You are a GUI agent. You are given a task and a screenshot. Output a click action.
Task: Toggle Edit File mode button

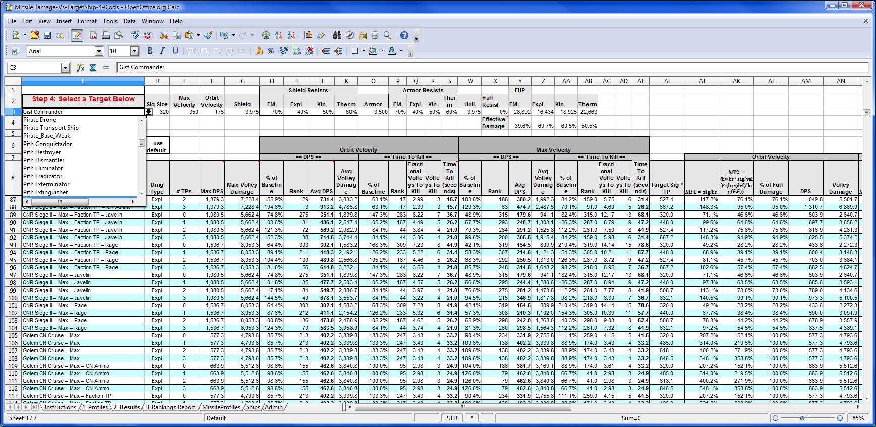tap(77, 35)
